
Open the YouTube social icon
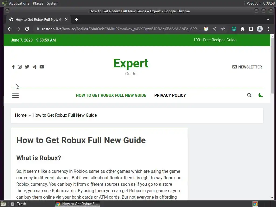pyautogui.click(x=42, y=67)
